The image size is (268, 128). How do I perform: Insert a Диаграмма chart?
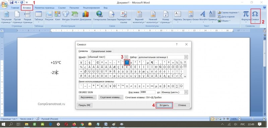tap(85, 16)
